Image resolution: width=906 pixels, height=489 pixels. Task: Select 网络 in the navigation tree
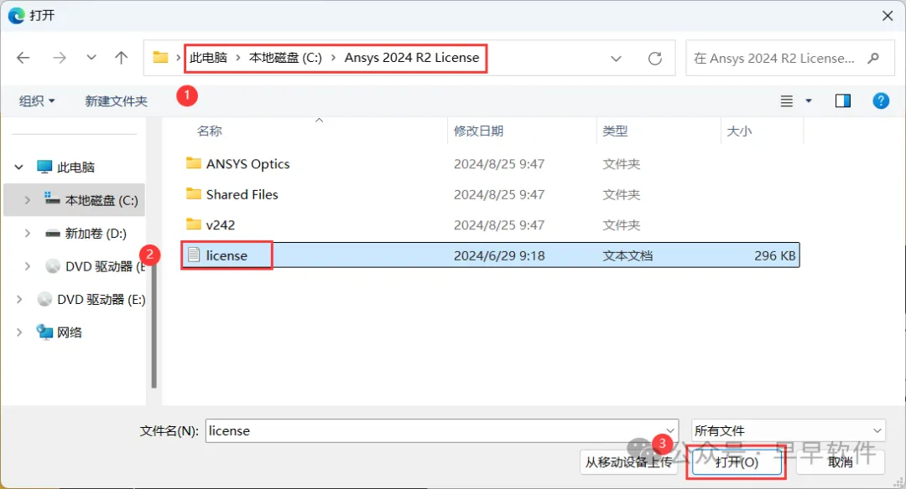coord(70,332)
